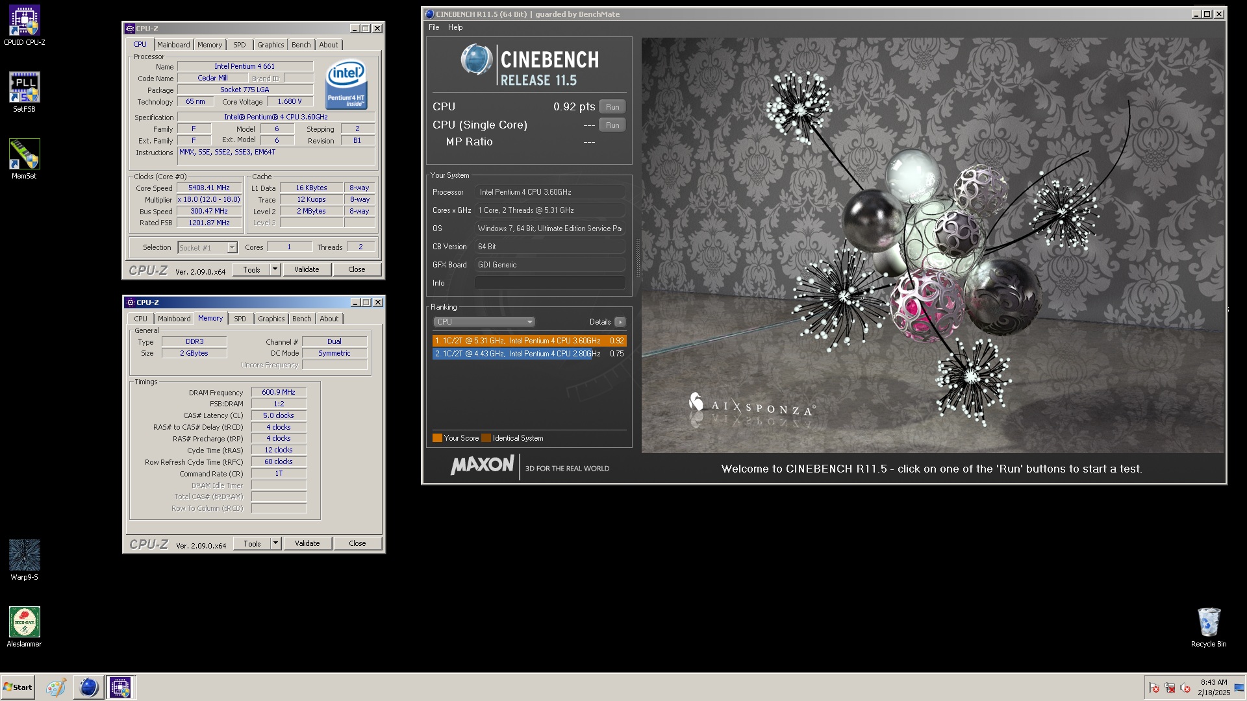
Task: Click the volume speaker tray icon
Action: pos(1185,688)
